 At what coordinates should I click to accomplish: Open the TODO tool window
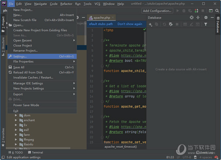click(15, 152)
